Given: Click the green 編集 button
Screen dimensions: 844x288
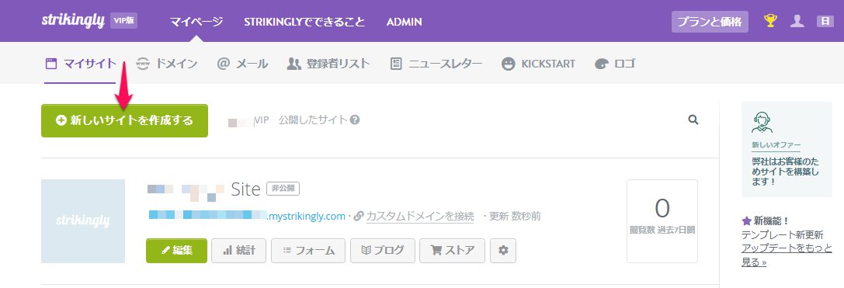Looking at the screenshot, I should pos(176,250).
